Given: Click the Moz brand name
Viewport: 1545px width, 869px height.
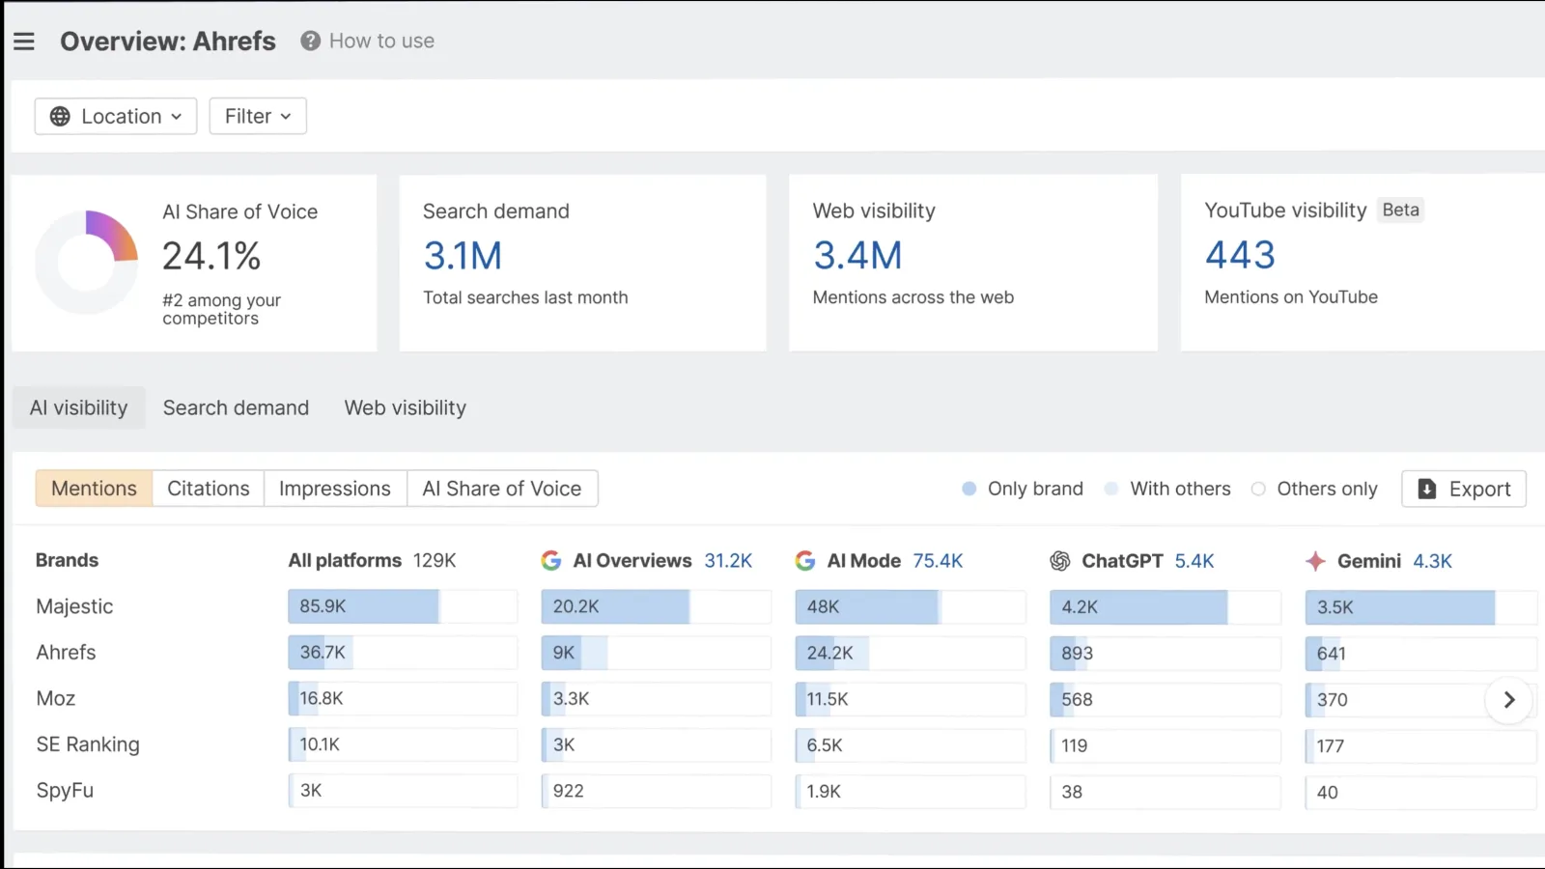Looking at the screenshot, I should tap(56, 698).
